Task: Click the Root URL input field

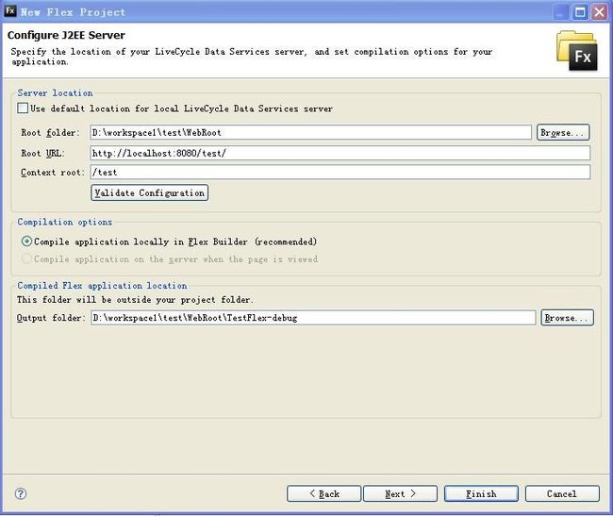Action: point(340,153)
